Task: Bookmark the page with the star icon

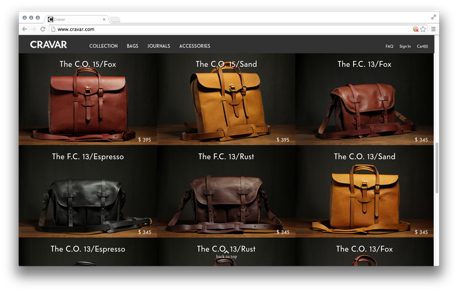Action: (x=423, y=29)
